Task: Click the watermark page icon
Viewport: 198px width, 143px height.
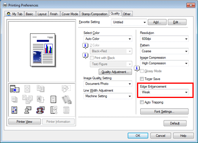Action: coord(53,99)
